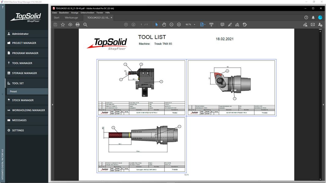Save the PDF with the disk icon
This screenshot has width=326, height=183.
(x=55, y=24)
